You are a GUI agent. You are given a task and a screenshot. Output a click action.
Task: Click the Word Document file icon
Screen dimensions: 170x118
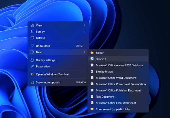(x=92, y=78)
